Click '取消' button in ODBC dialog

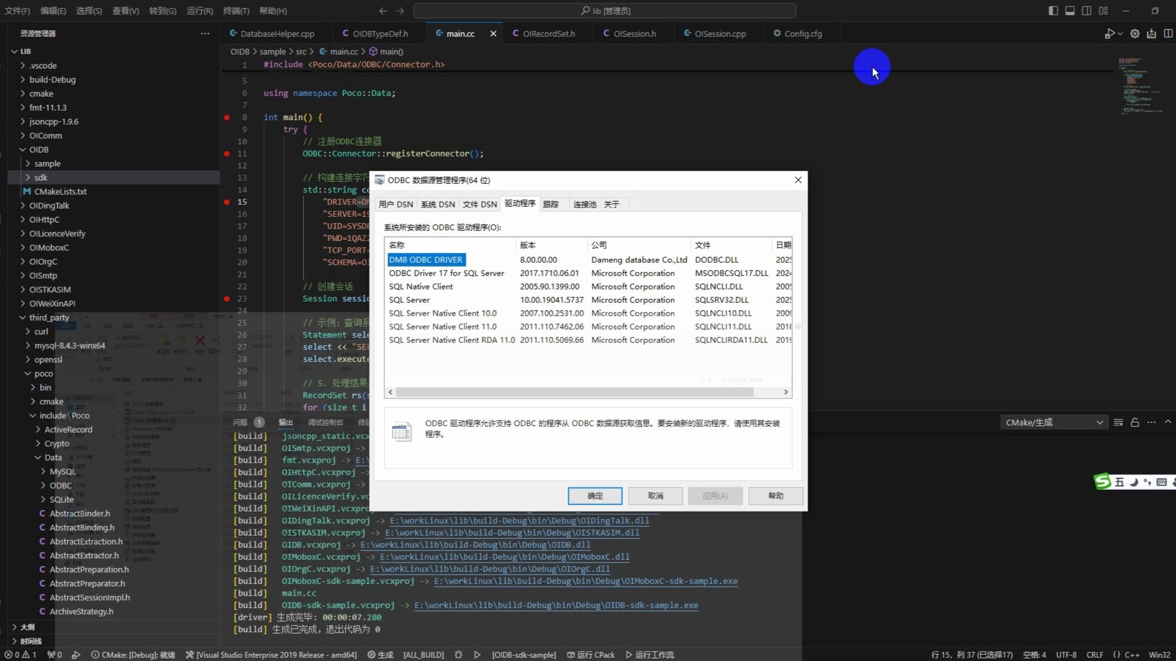pyautogui.click(x=655, y=496)
